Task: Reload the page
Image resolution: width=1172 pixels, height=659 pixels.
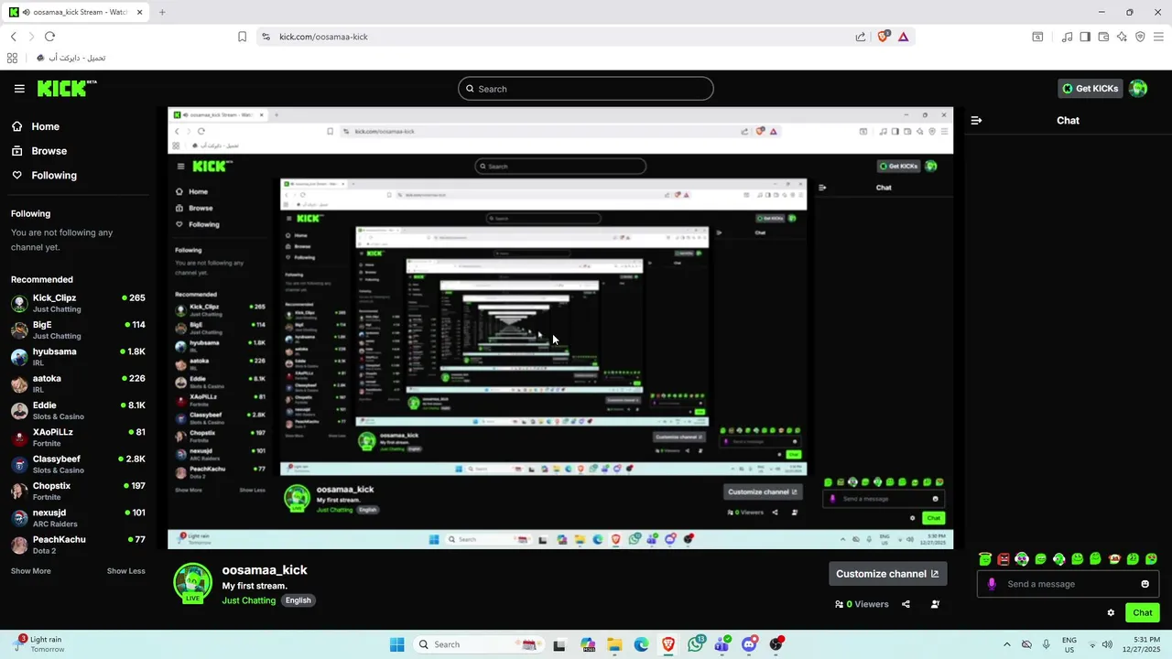Action: point(49,37)
